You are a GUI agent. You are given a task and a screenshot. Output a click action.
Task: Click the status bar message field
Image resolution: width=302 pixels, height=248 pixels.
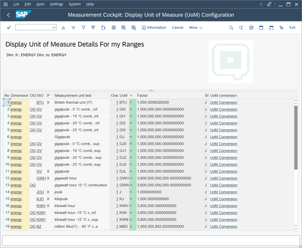point(151,241)
